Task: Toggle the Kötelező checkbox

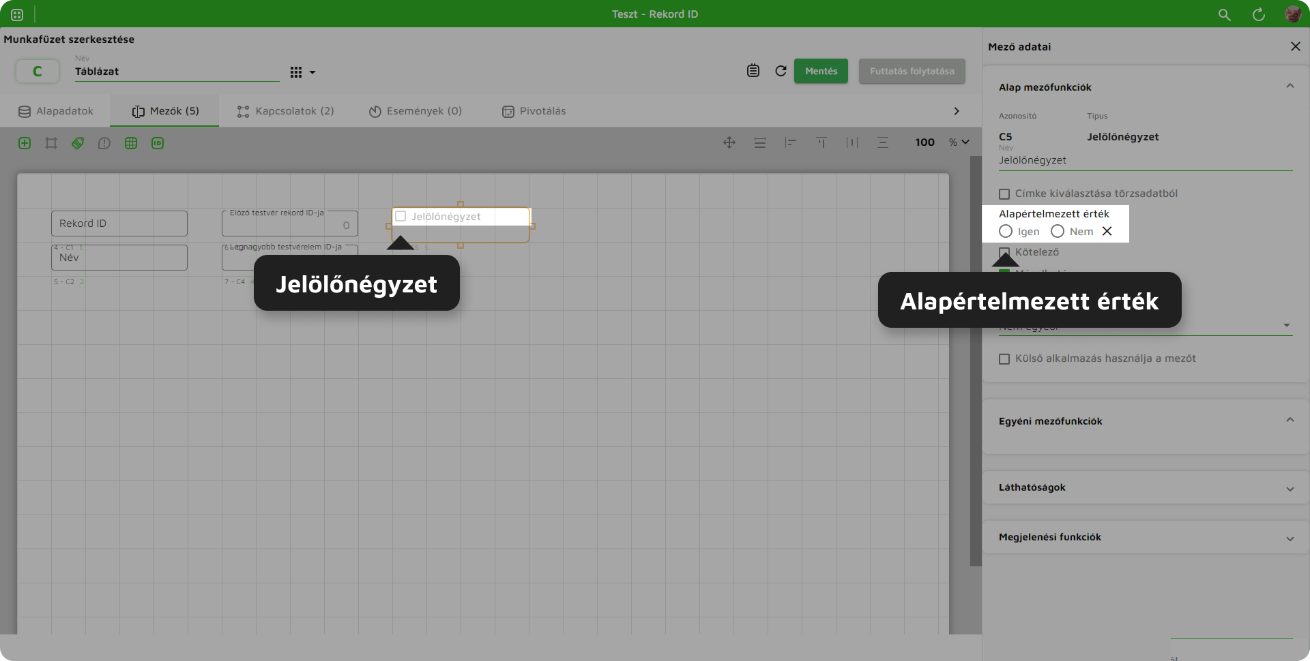Action: [1004, 252]
